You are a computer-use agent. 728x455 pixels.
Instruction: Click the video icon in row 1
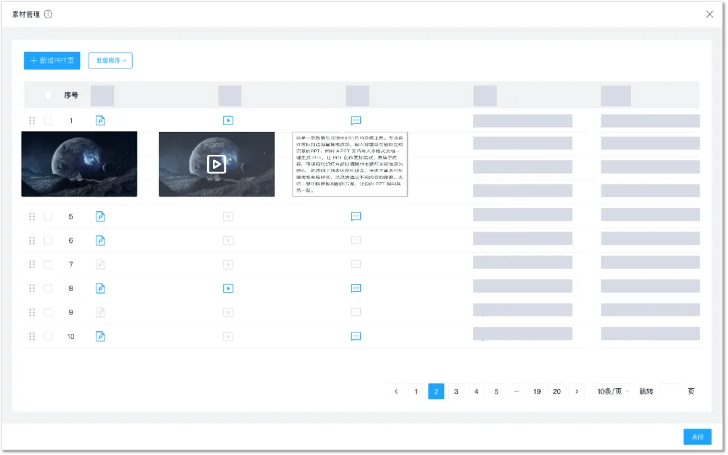click(228, 120)
